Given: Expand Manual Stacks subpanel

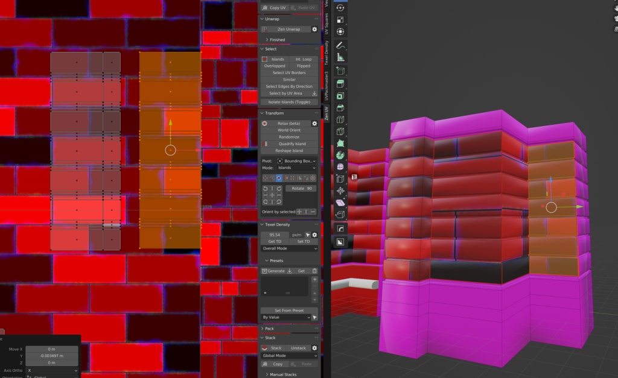Looking at the screenshot, I should (x=281, y=374).
